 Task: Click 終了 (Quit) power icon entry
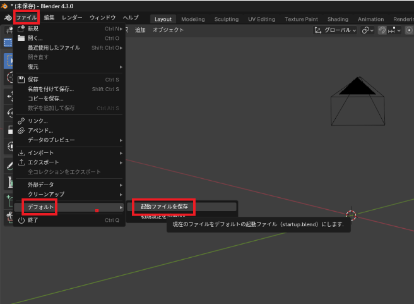point(33,220)
